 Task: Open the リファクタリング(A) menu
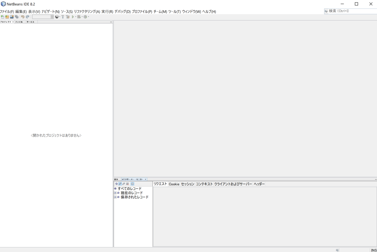87,12
